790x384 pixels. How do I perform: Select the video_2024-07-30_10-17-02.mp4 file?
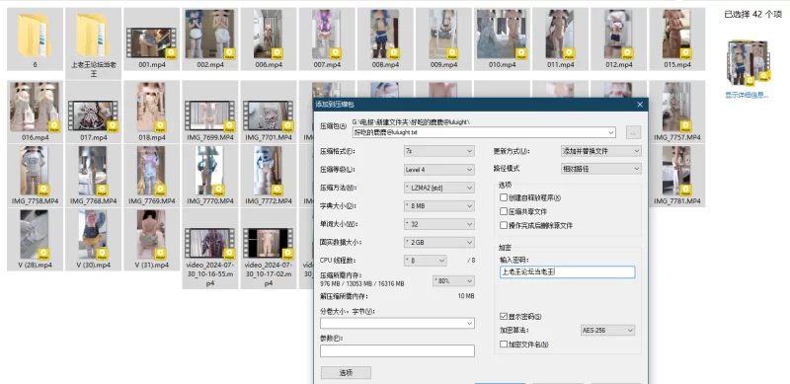click(x=269, y=249)
